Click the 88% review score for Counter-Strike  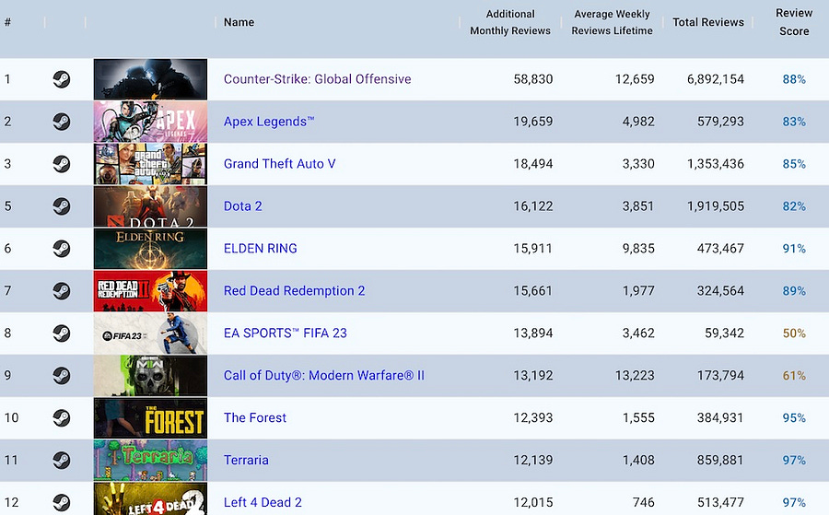(x=794, y=79)
